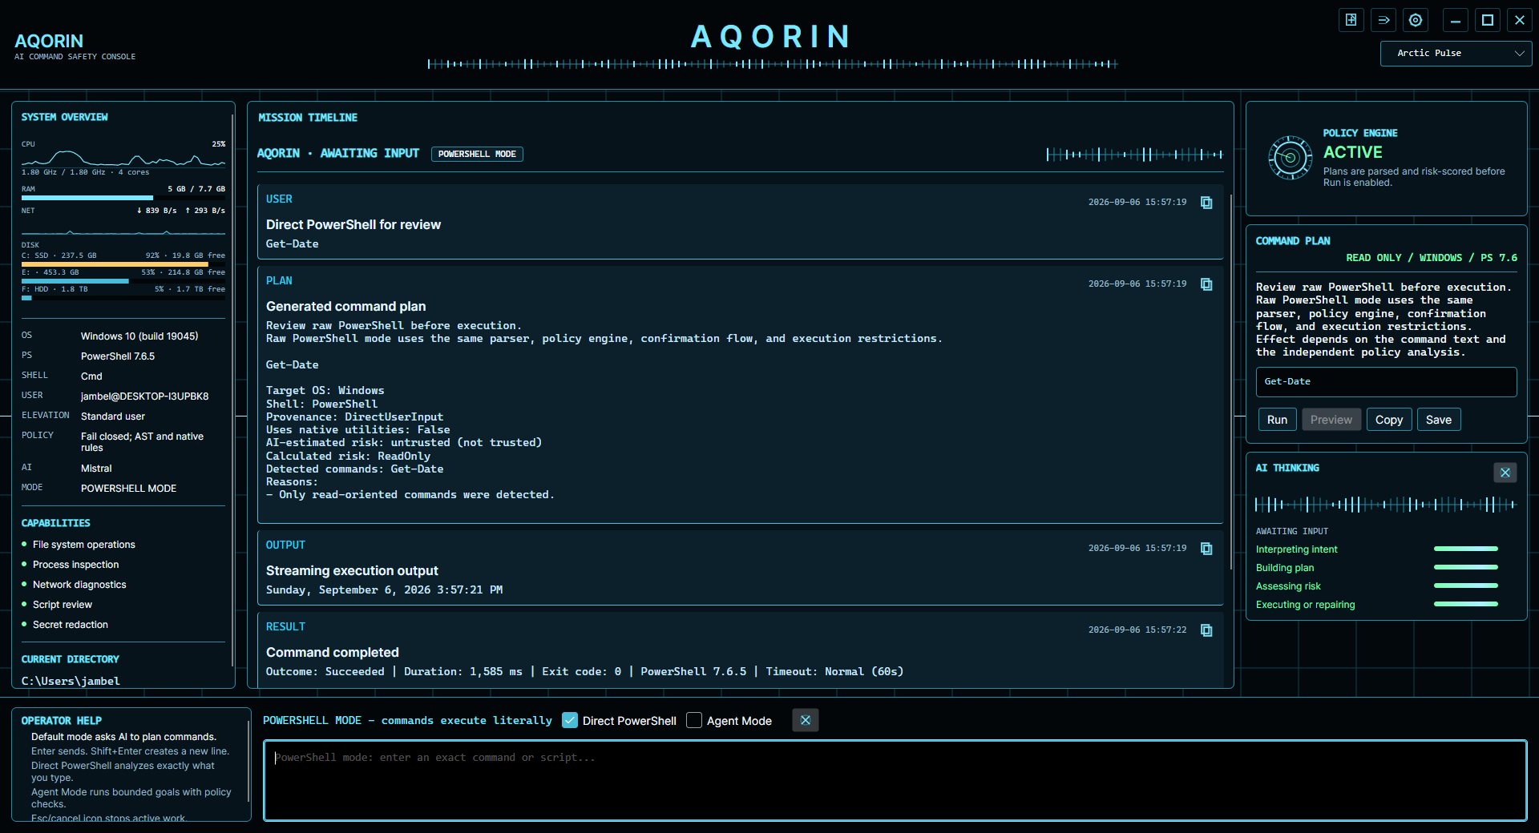Click the Get-Date command box in Command Plan
This screenshot has width=1539, height=833.
pyautogui.click(x=1386, y=382)
